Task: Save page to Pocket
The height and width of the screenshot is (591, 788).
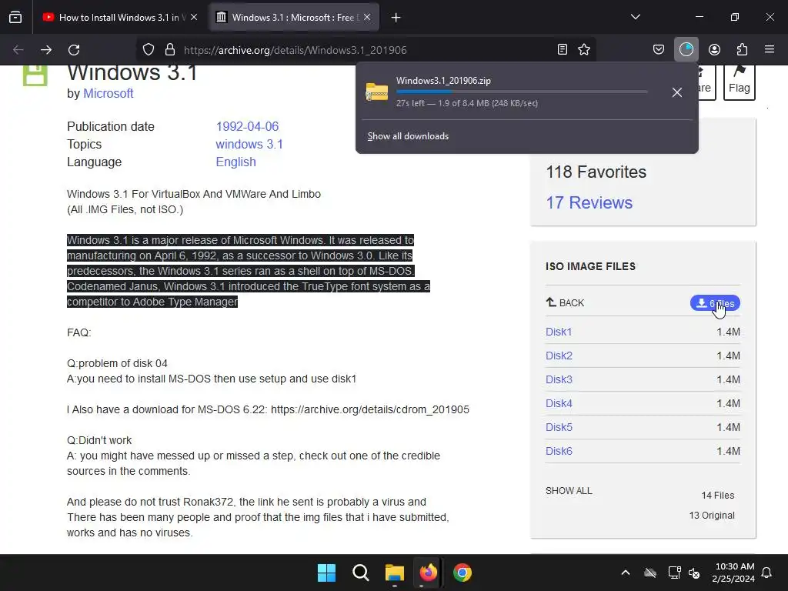Action: 659,50
